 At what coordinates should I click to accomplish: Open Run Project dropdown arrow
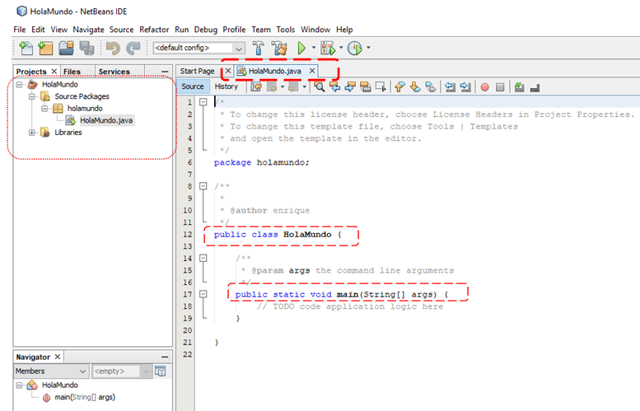point(314,48)
